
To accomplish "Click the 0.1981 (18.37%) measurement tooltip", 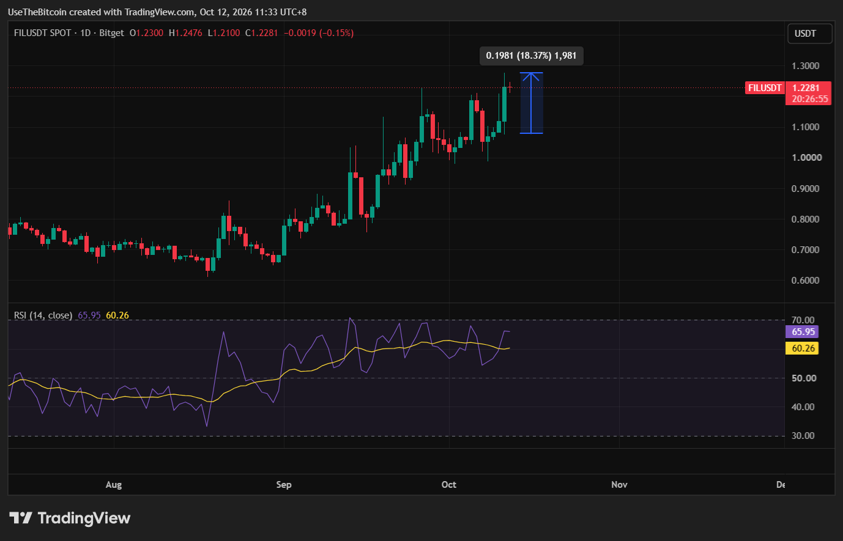I will click(531, 56).
